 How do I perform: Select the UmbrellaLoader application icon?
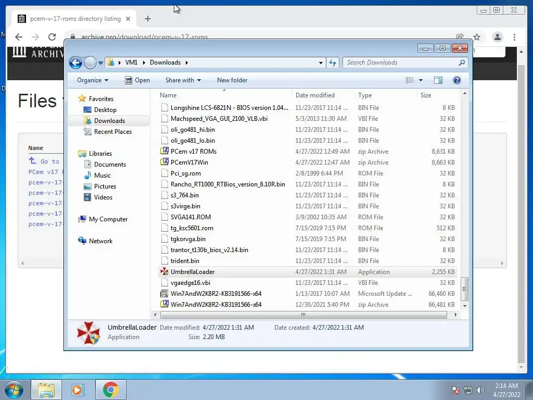pos(164,271)
